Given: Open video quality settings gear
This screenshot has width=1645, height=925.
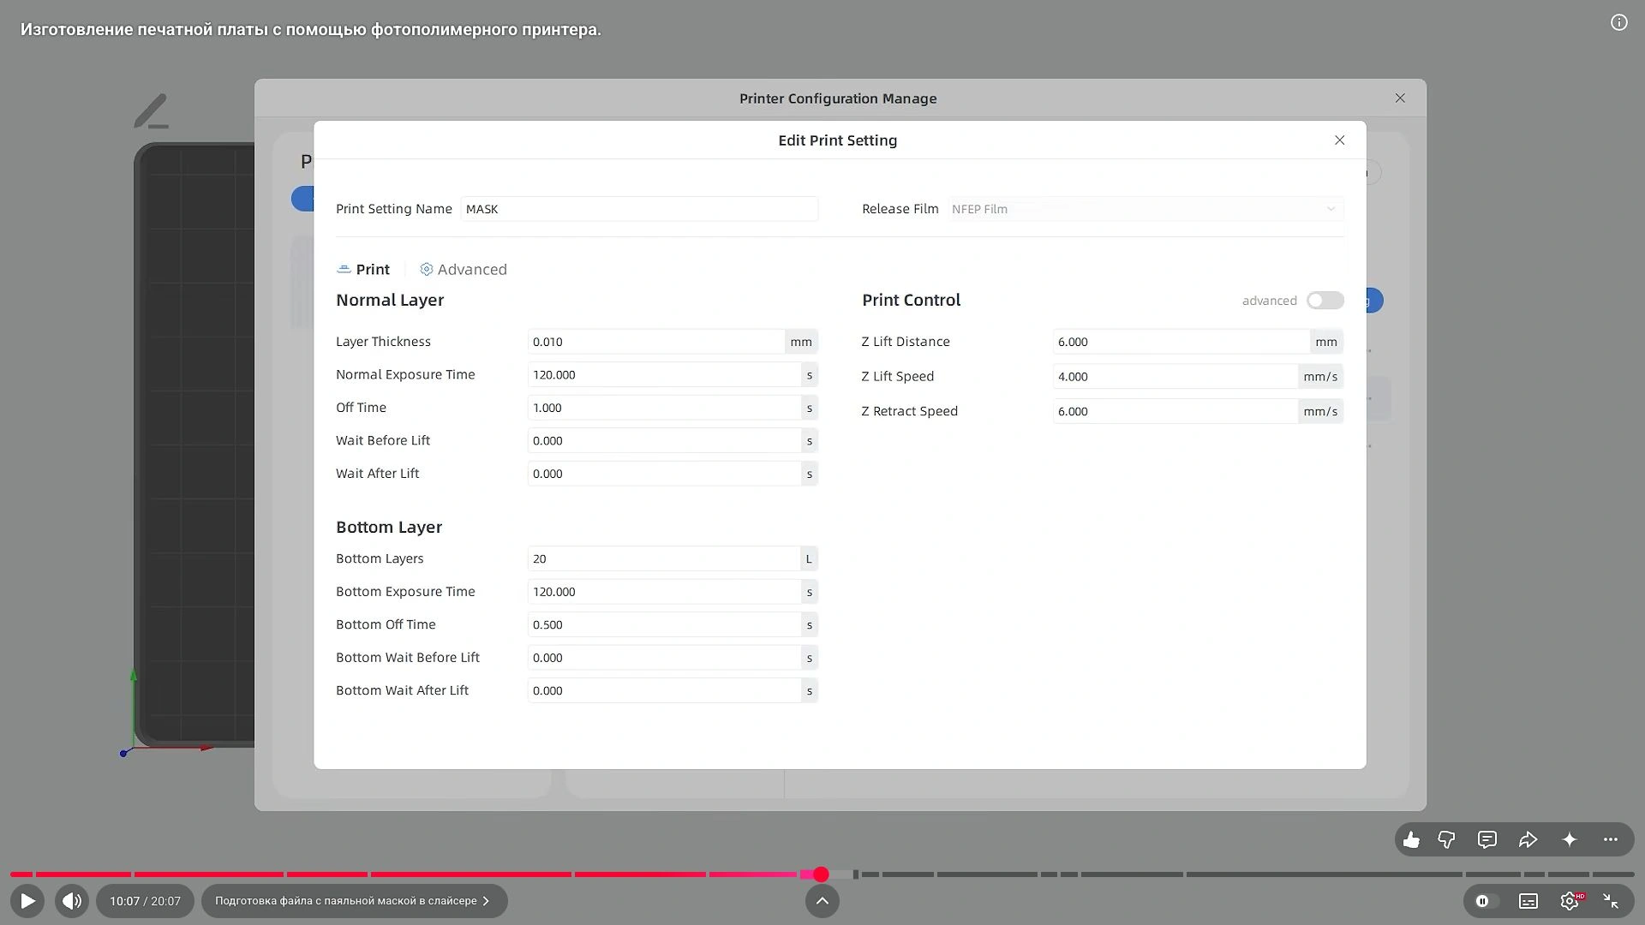Looking at the screenshot, I should 1570,901.
